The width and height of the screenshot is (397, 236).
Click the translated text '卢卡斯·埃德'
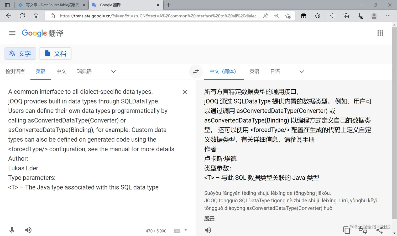click(x=220, y=158)
